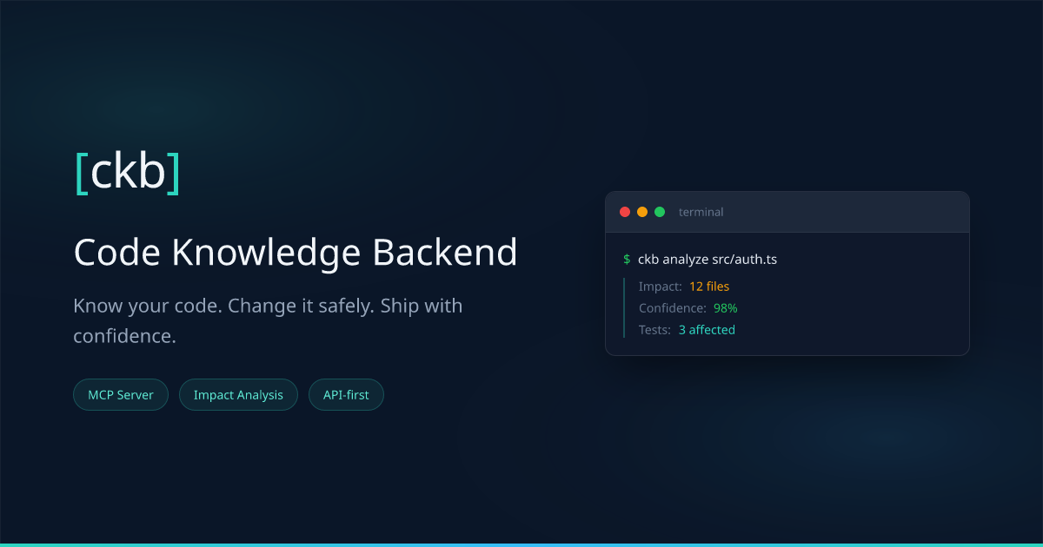Select the [ckb] logo

pos(127,171)
